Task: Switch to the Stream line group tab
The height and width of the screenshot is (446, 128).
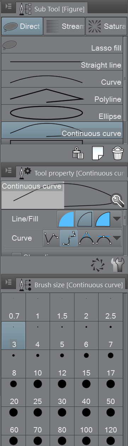Action: [64, 26]
